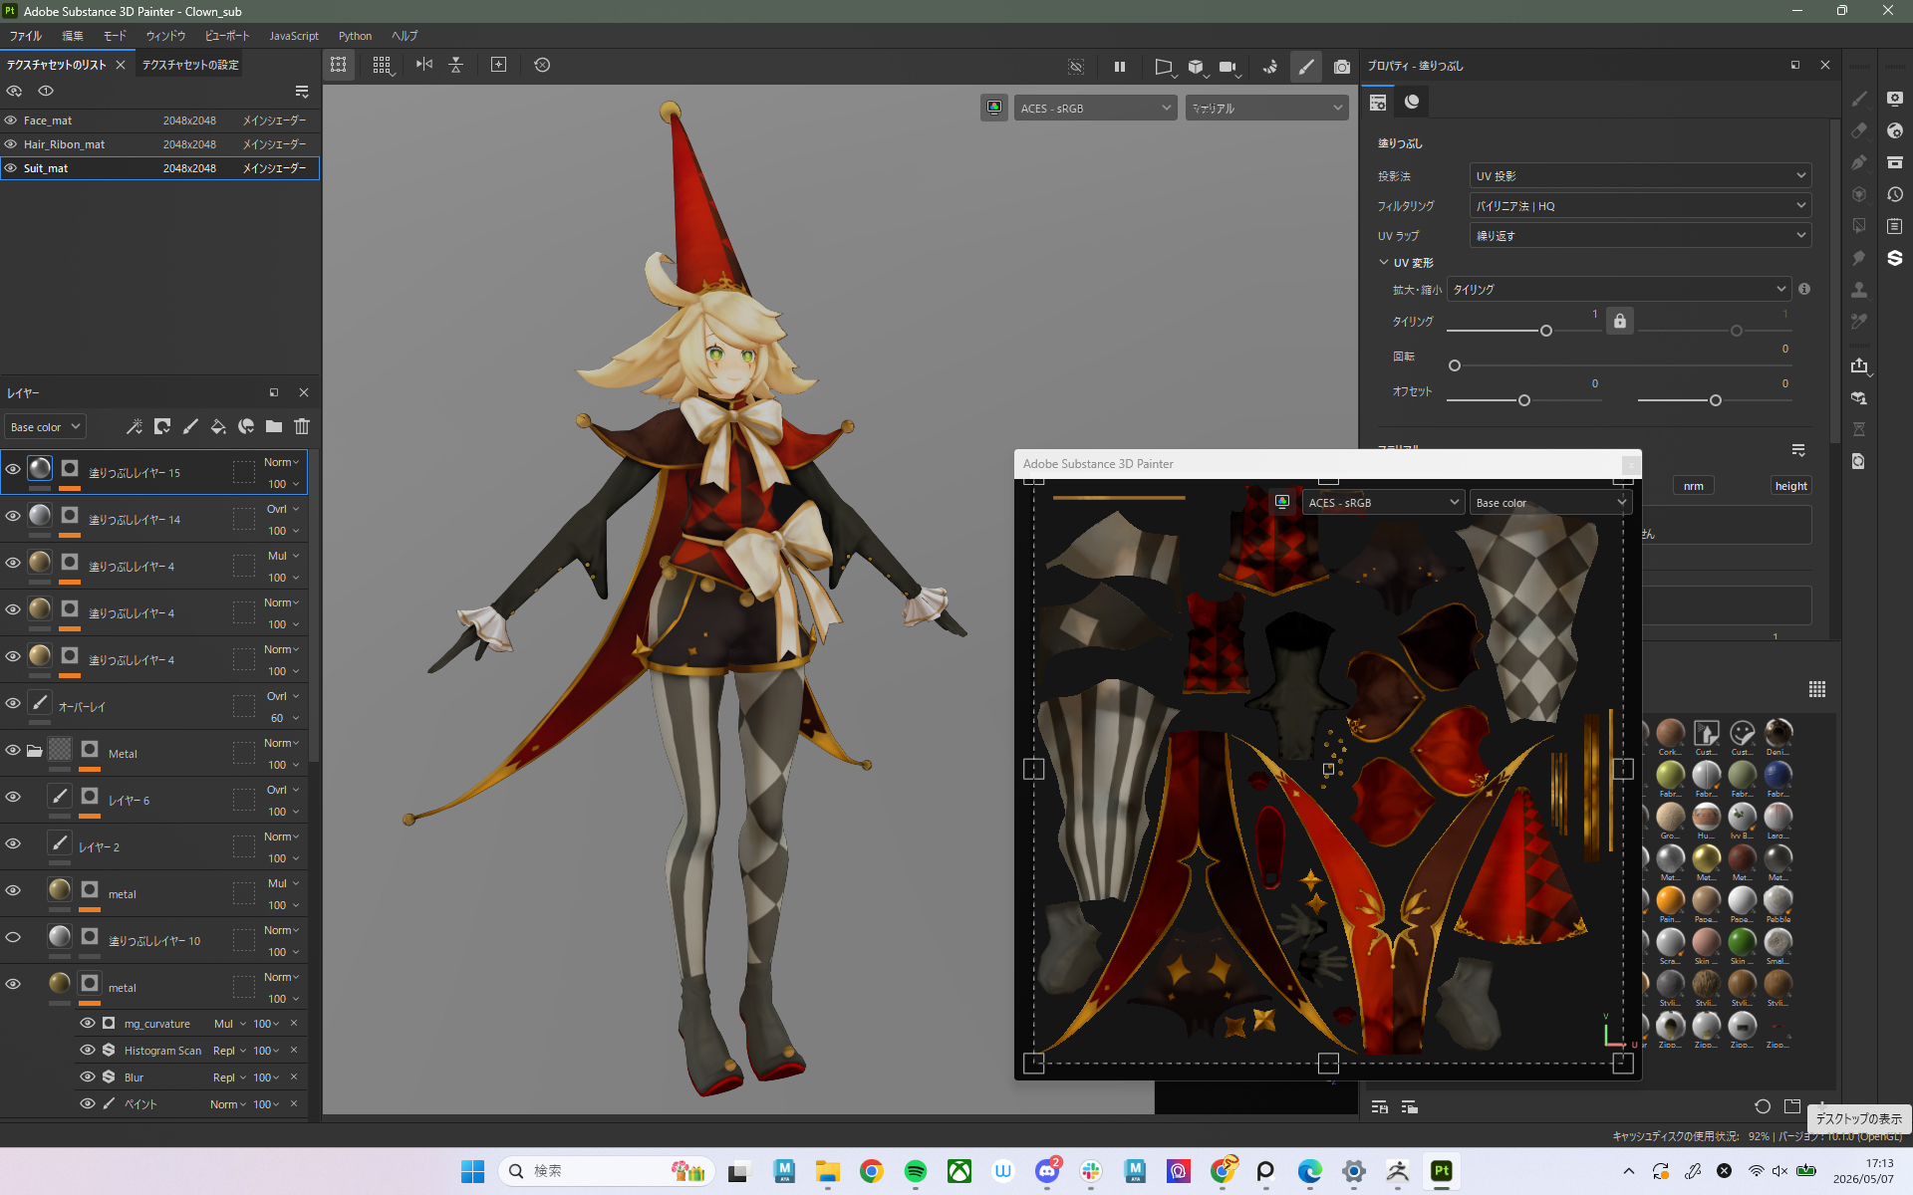Image resolution: width=1913 pixels, height=1195 pixels.
Task: Add a new fill layer with bucket icon
Action: [218, 426]
